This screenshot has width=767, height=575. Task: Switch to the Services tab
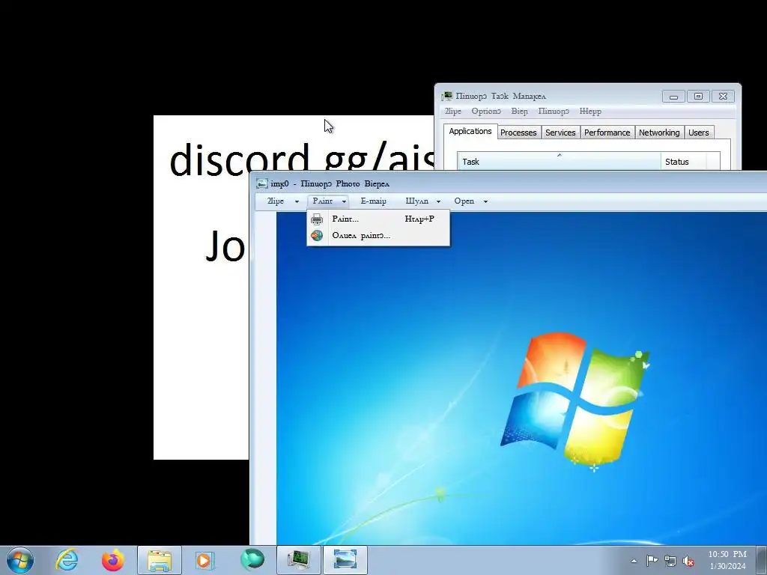click(560, 133)
